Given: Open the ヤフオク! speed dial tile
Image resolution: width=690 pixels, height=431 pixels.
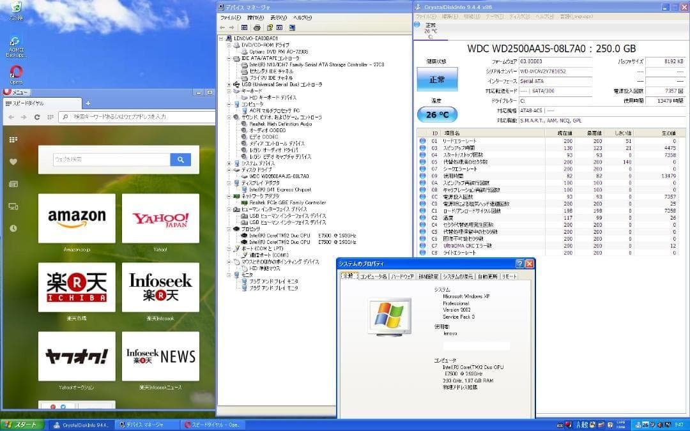Looking at the screenshot, I should (77, 356).
